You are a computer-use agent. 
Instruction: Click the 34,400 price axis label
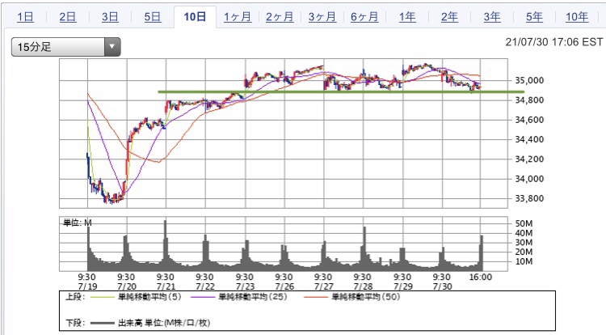pyautogui.click(x=529, y=139)
